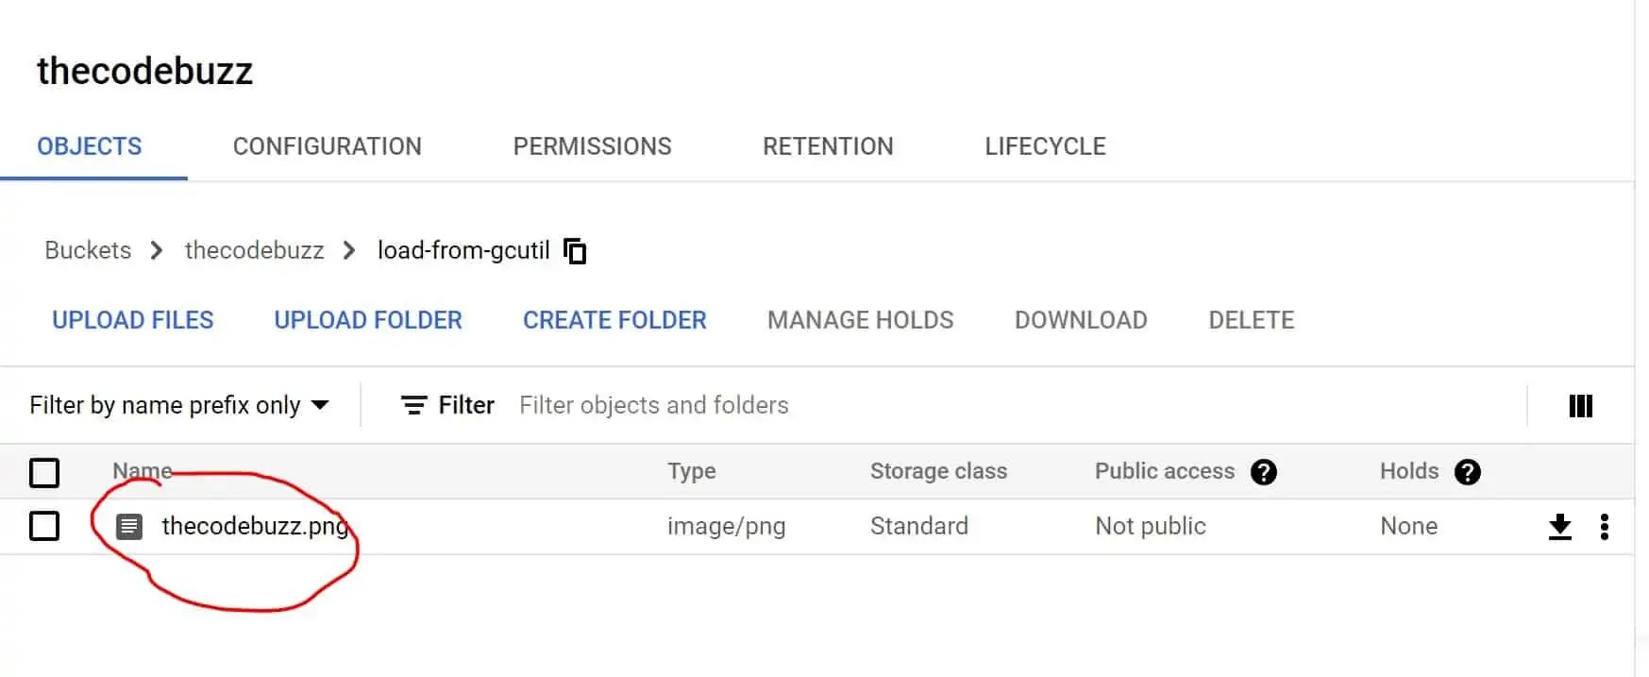Click the download icon for thecodebuzz.png

[1559, 526]
